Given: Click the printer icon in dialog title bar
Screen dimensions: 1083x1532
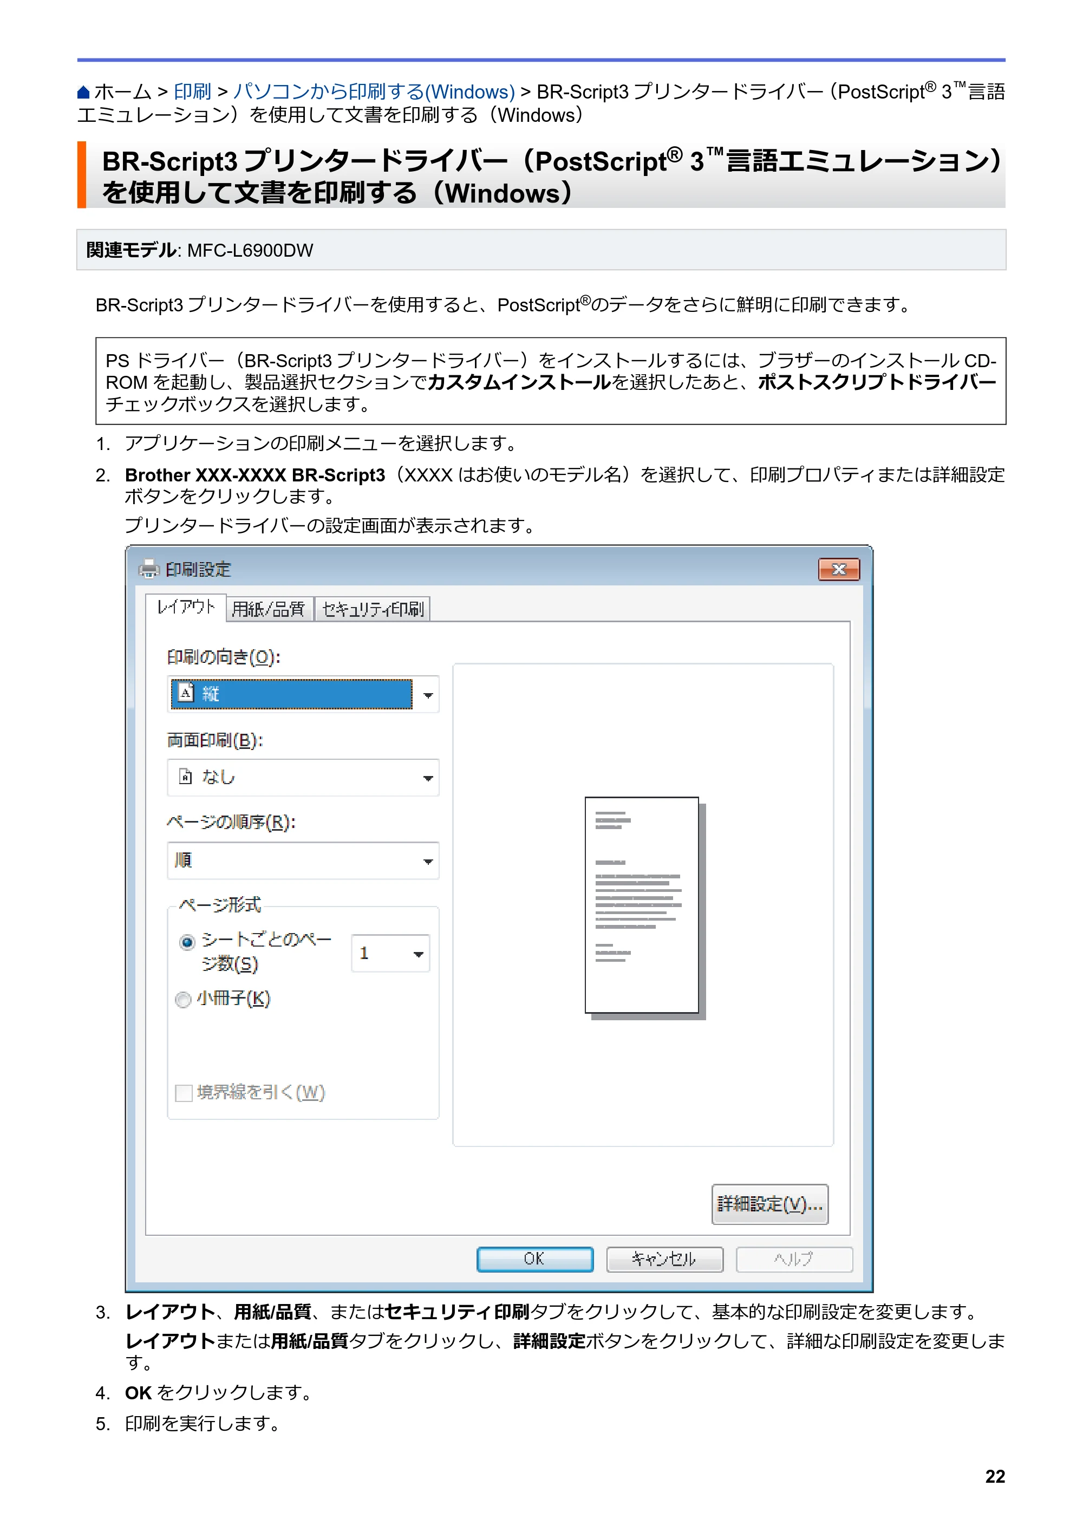Looking at the screenshot, I should tap(149, 569).
